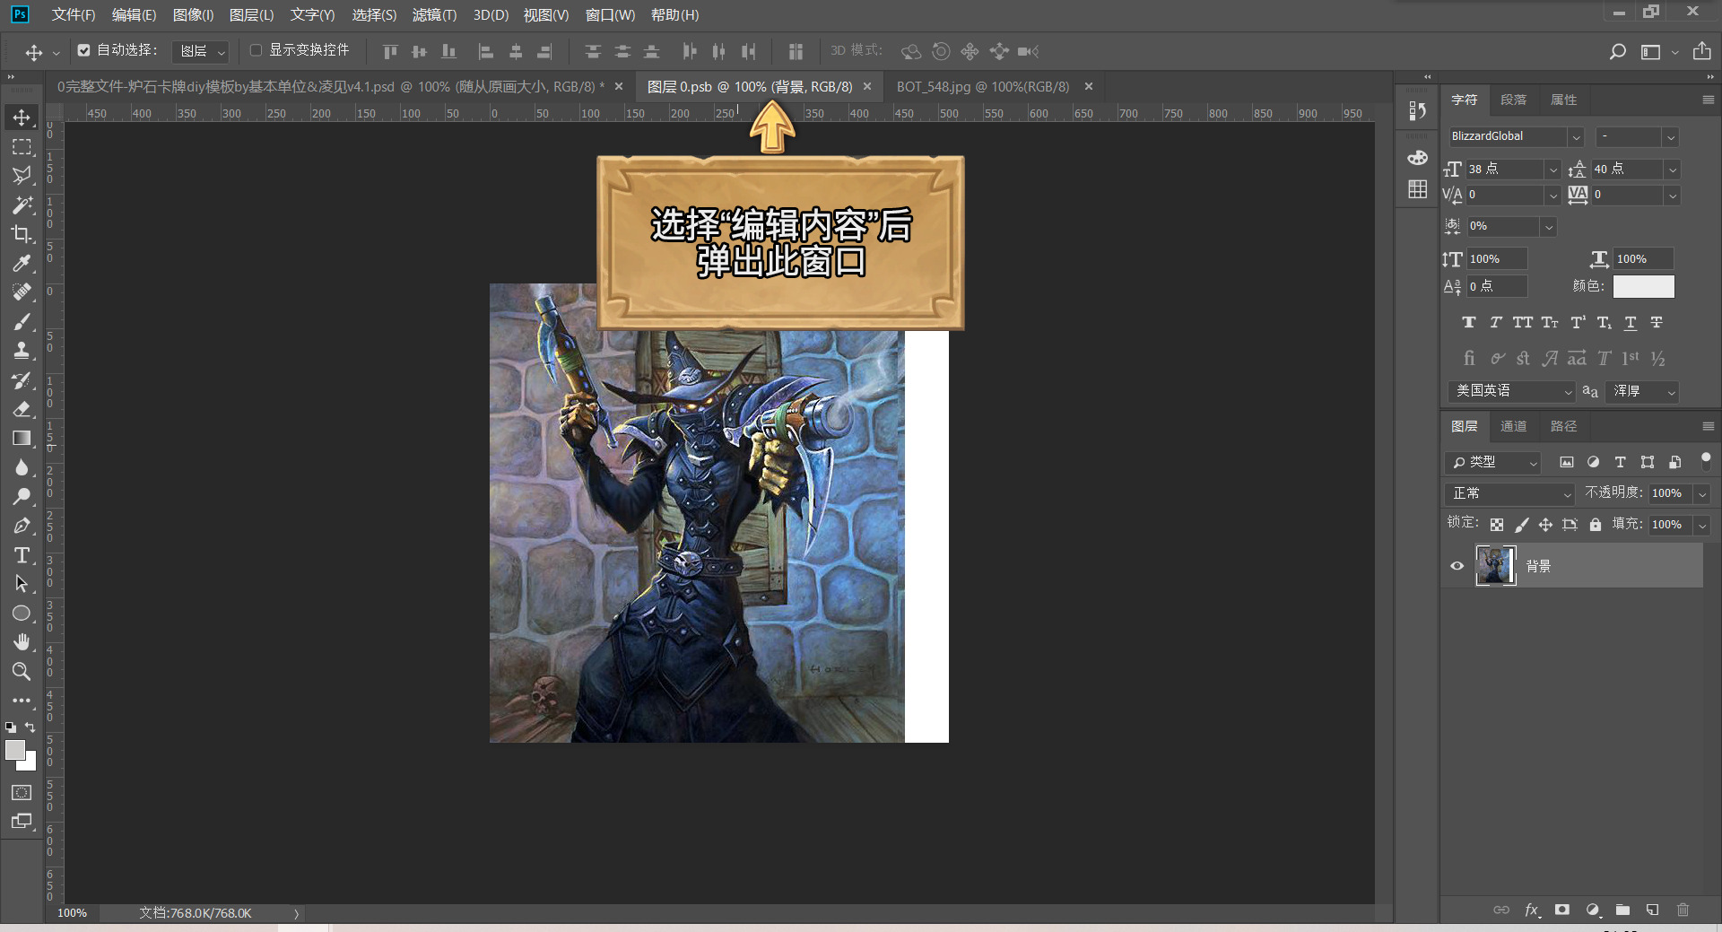The image size is (1722, 932).
Task: Toggle lock image pixels brush icon
Action: click(1521, 525)
